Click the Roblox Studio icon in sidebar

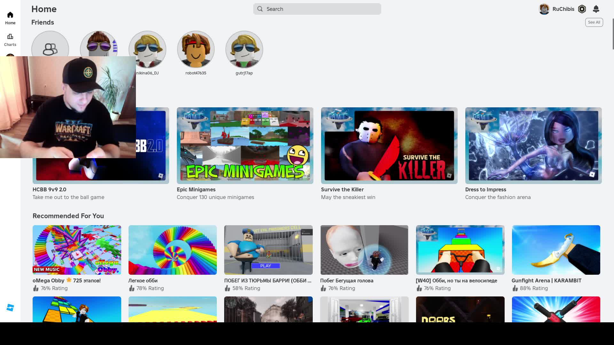pos(10,307)
